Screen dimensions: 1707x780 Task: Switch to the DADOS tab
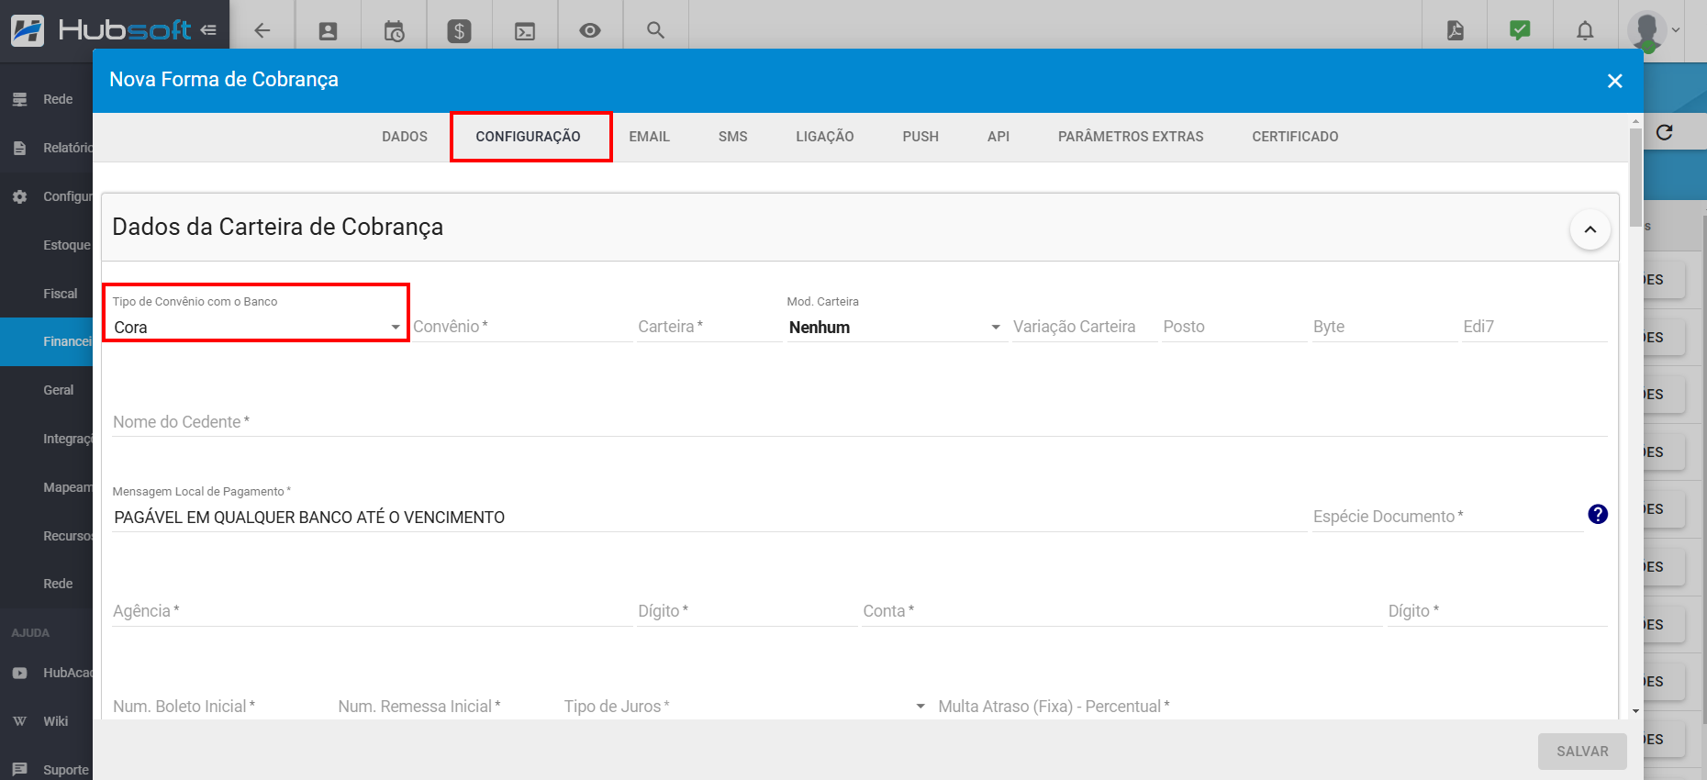point(405,137)
